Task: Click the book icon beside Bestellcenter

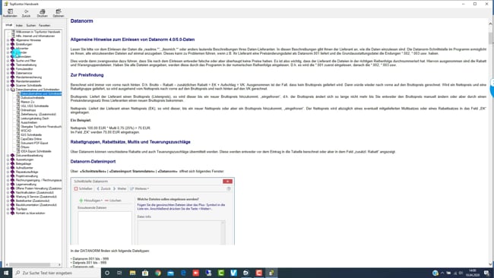Action: [x=13, y=201]
